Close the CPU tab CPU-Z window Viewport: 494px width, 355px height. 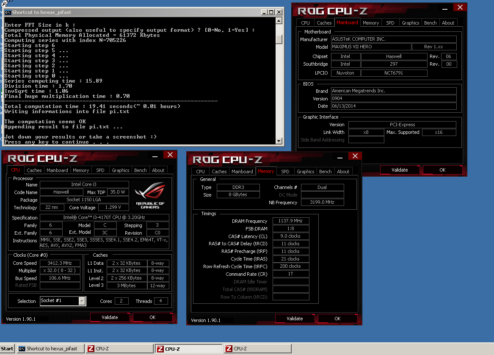coord(170,155)
